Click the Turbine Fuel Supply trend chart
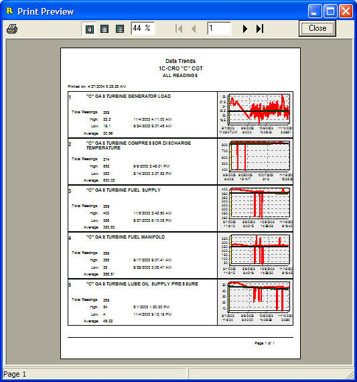 255,208
